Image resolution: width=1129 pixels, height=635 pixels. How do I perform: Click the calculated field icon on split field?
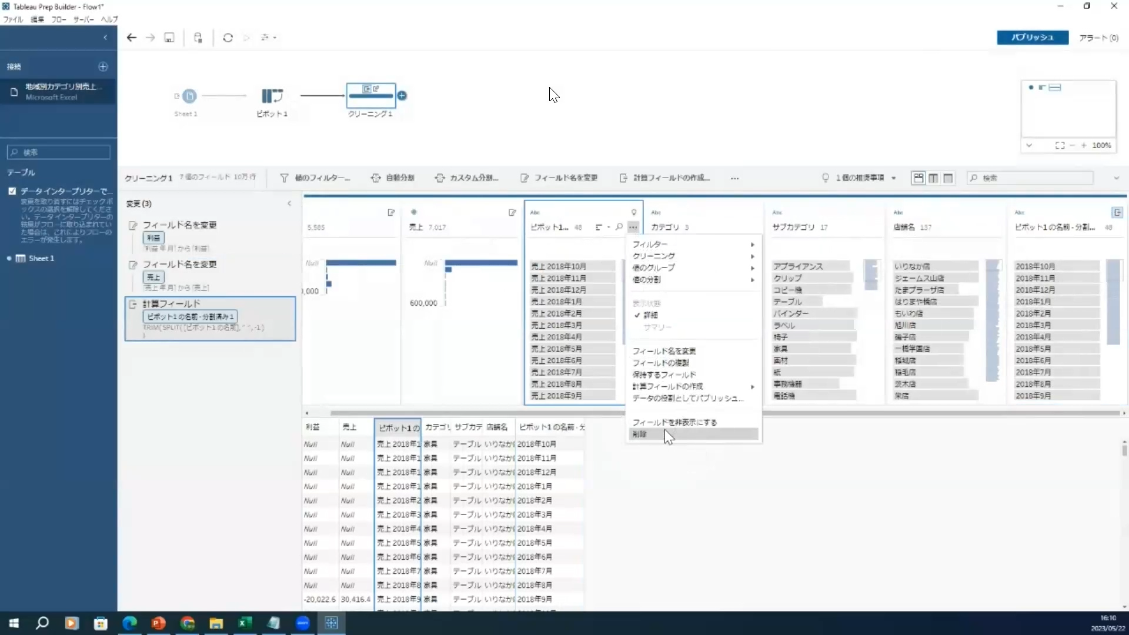[1117, 212]
